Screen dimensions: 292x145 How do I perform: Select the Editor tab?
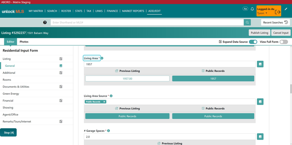click(10, 42)
